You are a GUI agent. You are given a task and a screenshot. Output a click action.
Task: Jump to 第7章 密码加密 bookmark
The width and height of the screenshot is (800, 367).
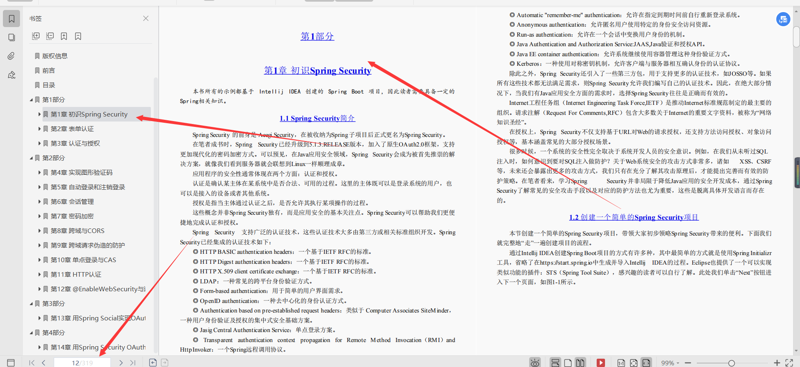72,216
